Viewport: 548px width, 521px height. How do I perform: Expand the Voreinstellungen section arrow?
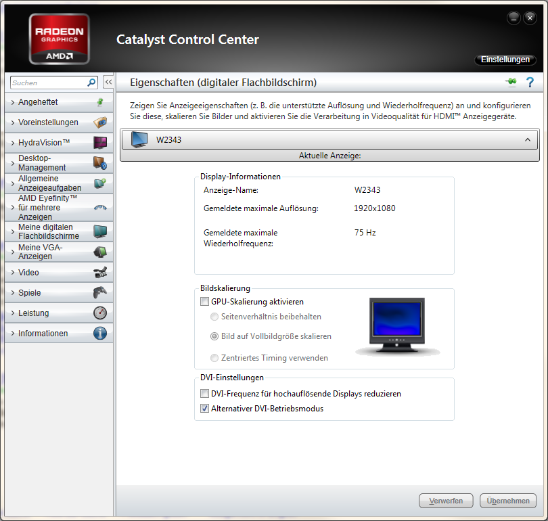(x=13, y=122)
